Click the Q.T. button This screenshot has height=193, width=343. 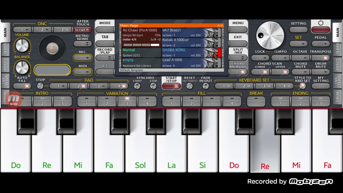point(105,72)
